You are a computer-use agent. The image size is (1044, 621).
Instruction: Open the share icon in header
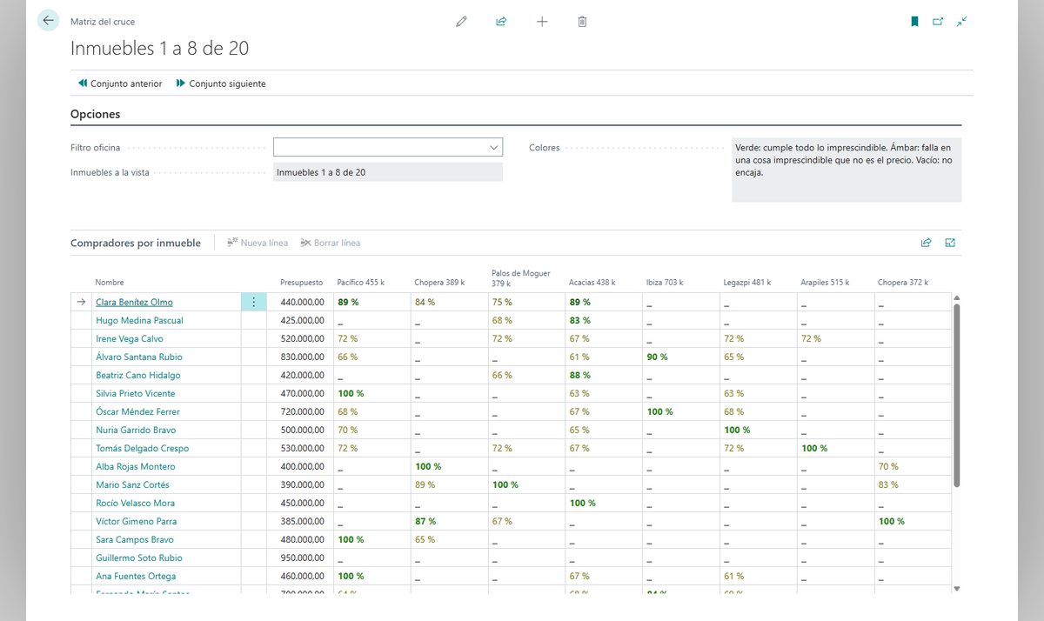click(501, 22)
